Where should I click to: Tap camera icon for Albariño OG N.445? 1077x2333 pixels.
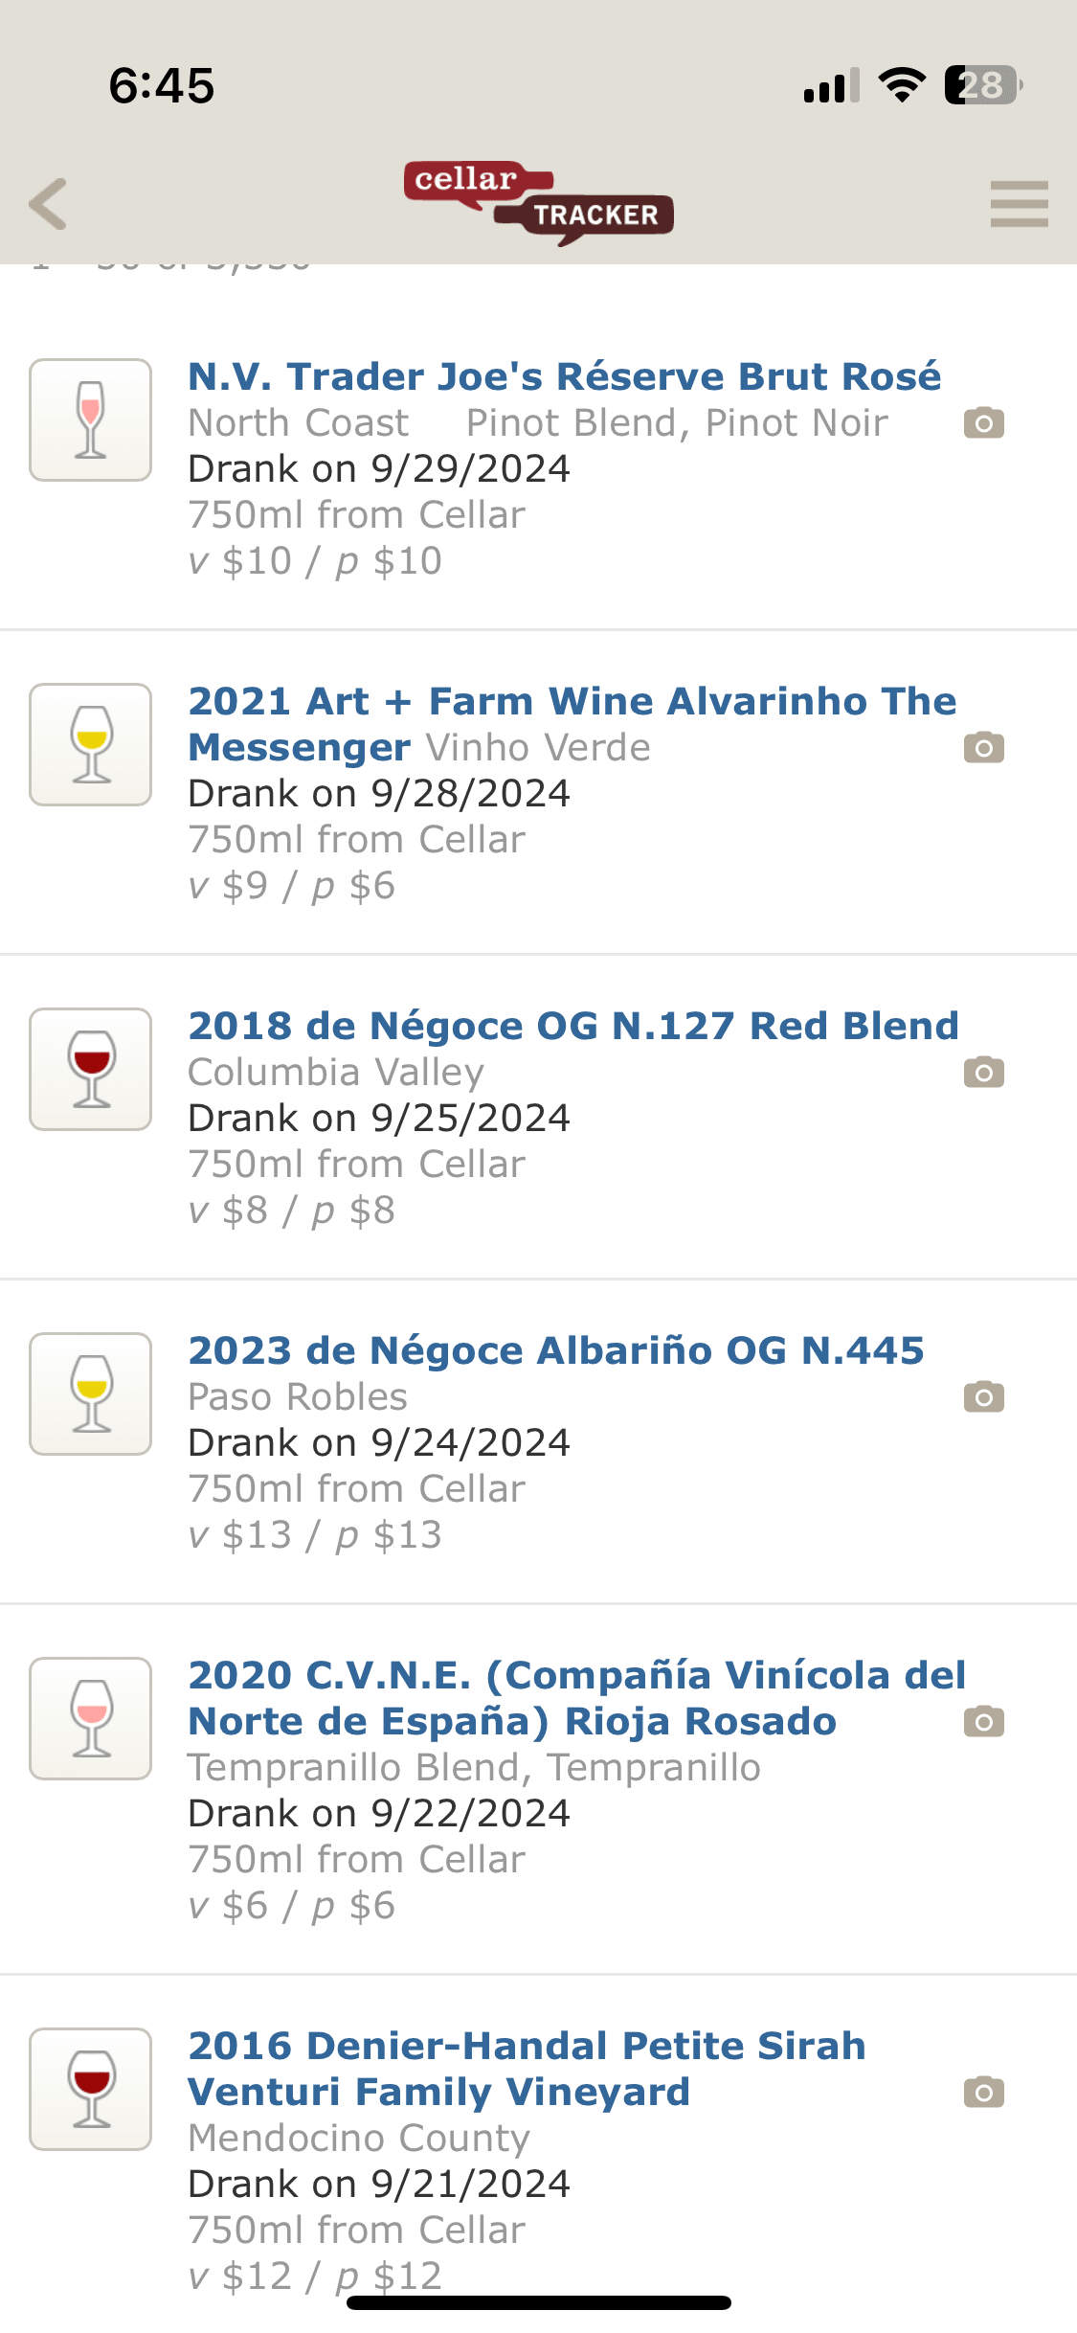983,1396
